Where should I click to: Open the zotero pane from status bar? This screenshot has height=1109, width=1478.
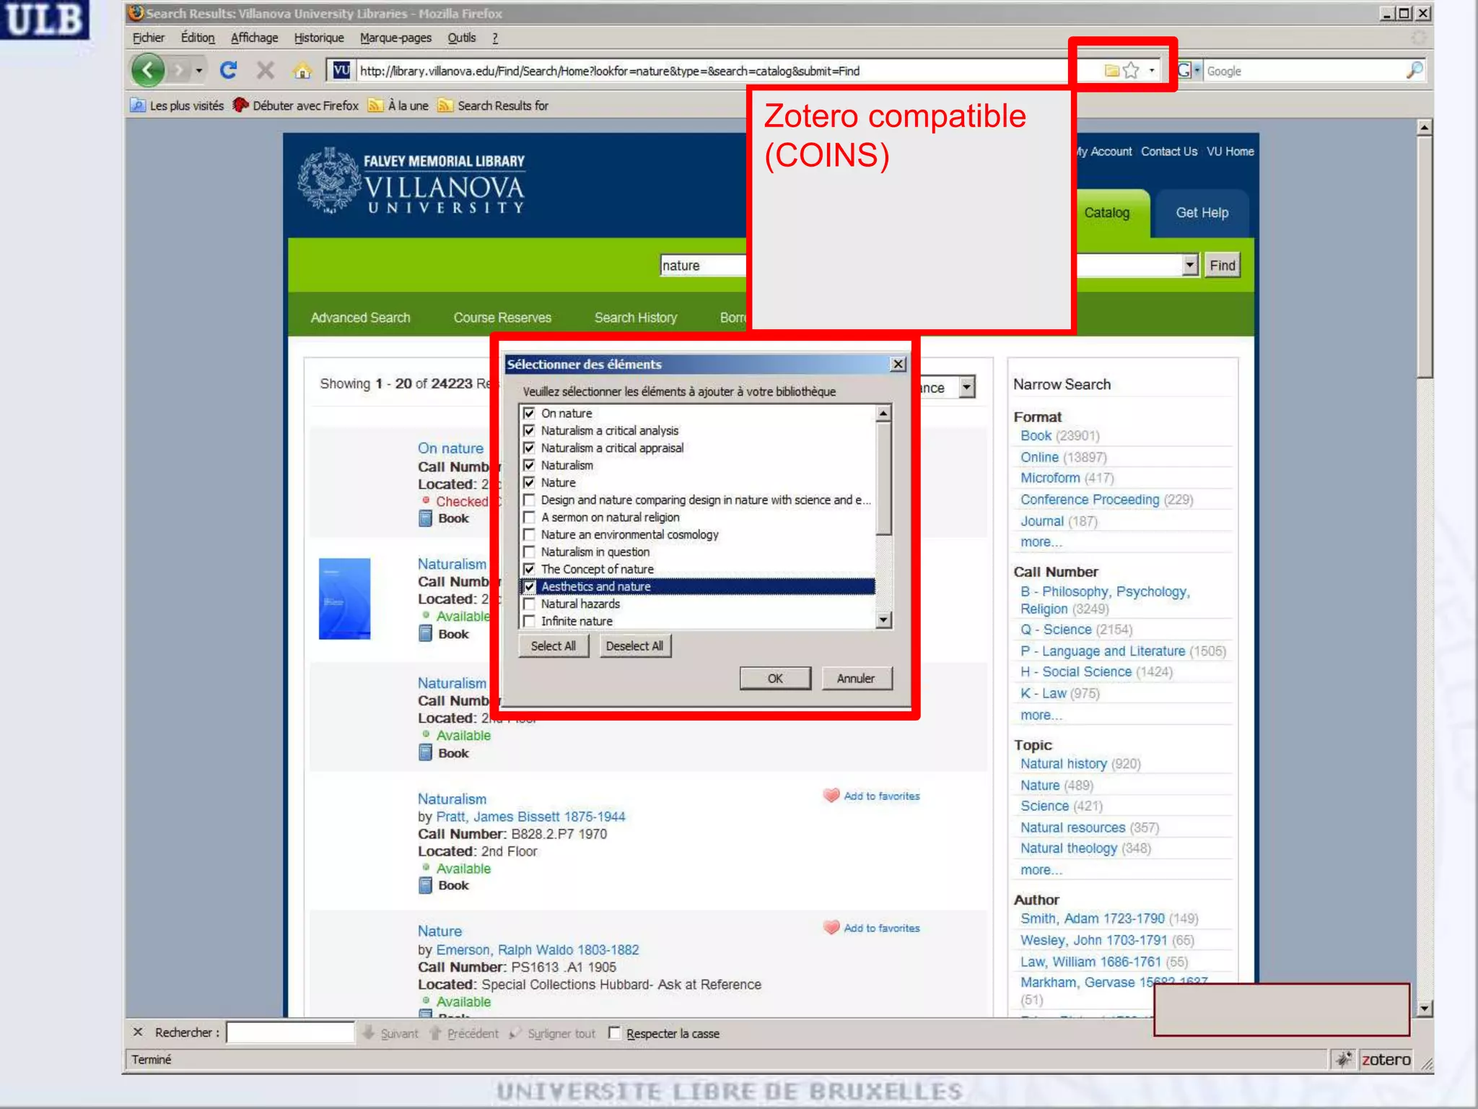coord(1385,1059)
